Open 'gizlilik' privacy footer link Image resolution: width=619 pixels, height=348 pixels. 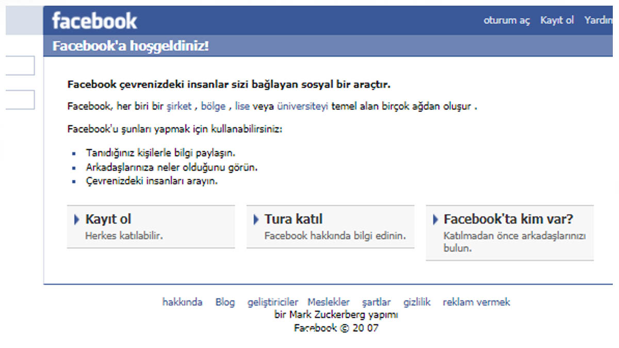(417, 302)
